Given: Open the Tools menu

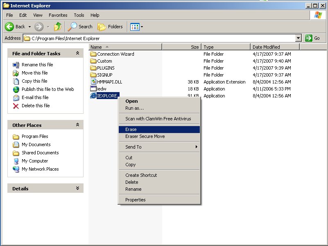Looking at the screenshot, I should 79,15.
